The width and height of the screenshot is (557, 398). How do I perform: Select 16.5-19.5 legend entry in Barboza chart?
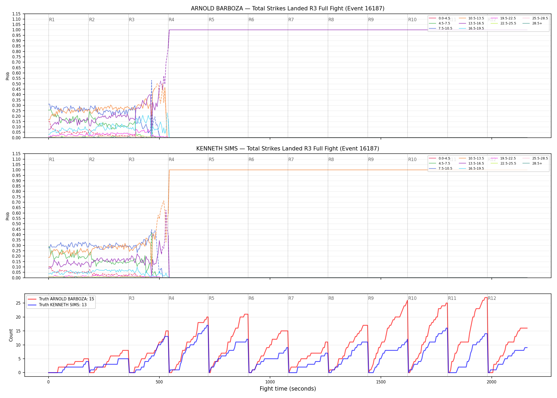(471, 28)
